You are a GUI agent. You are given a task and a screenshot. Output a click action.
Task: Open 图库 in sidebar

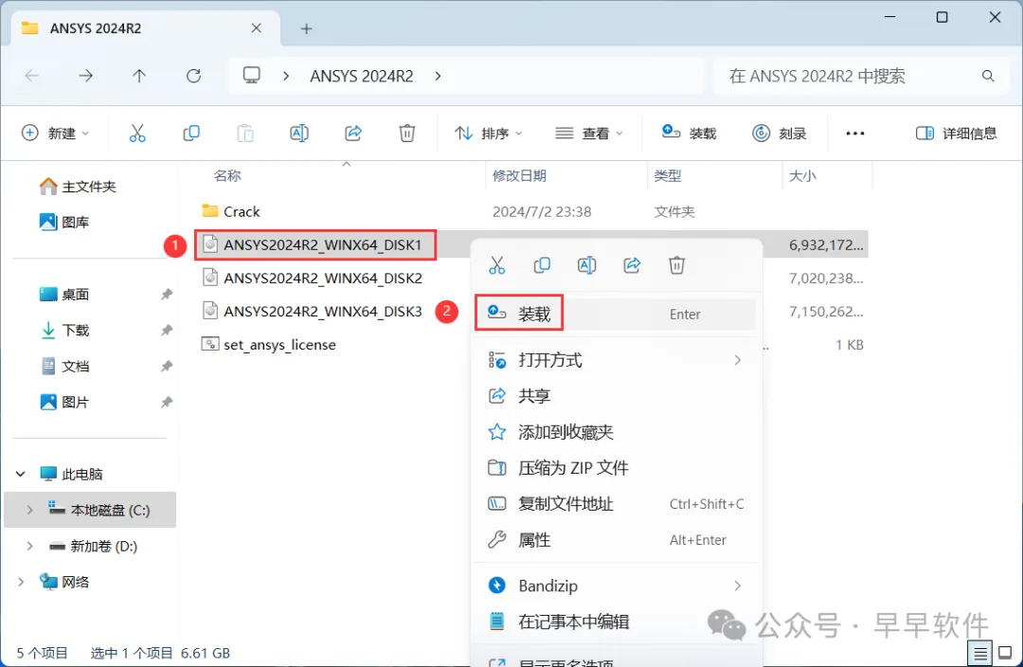tap(64, 223)
